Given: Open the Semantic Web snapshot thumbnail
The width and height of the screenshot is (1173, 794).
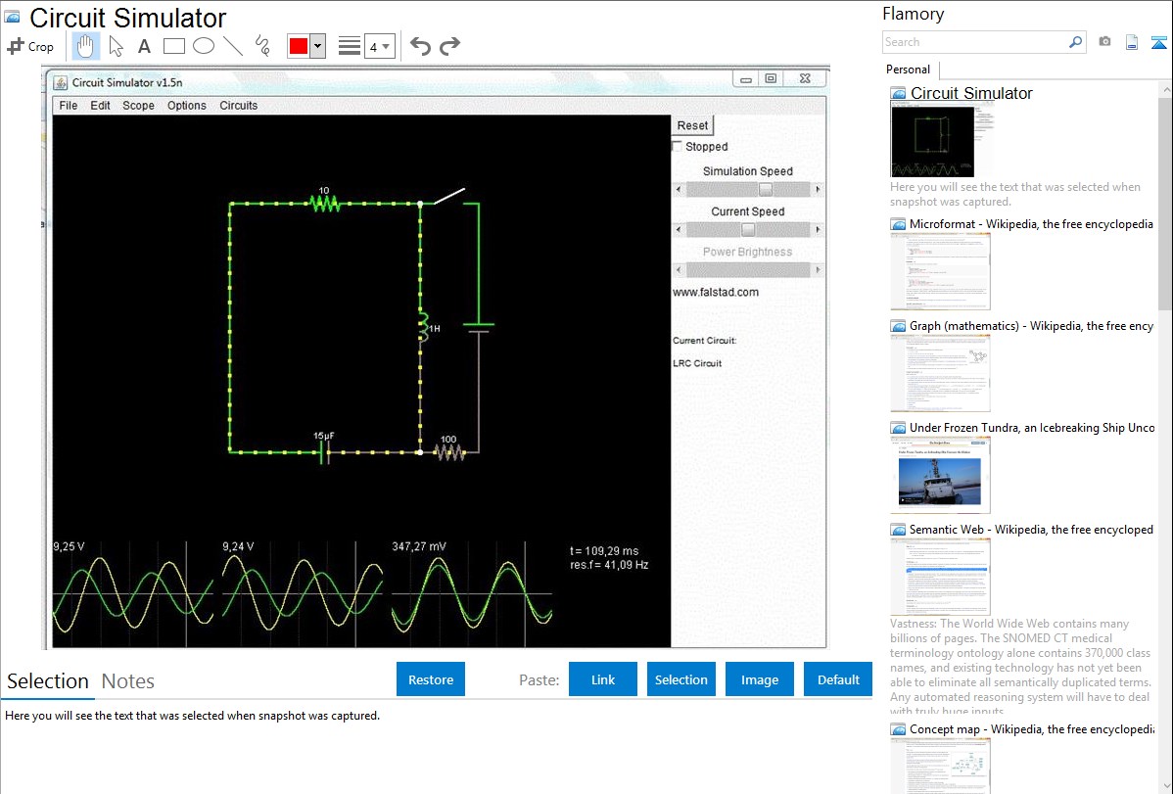Looking at the screenshot, I should tap(940, 576).
